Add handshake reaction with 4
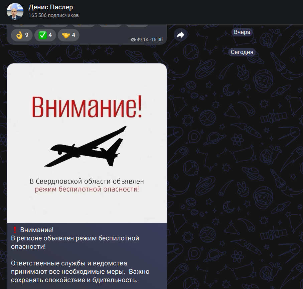Image resolution: width=303 pixels, height=289 pixels. pyautogui.click(x=68, y=35)
